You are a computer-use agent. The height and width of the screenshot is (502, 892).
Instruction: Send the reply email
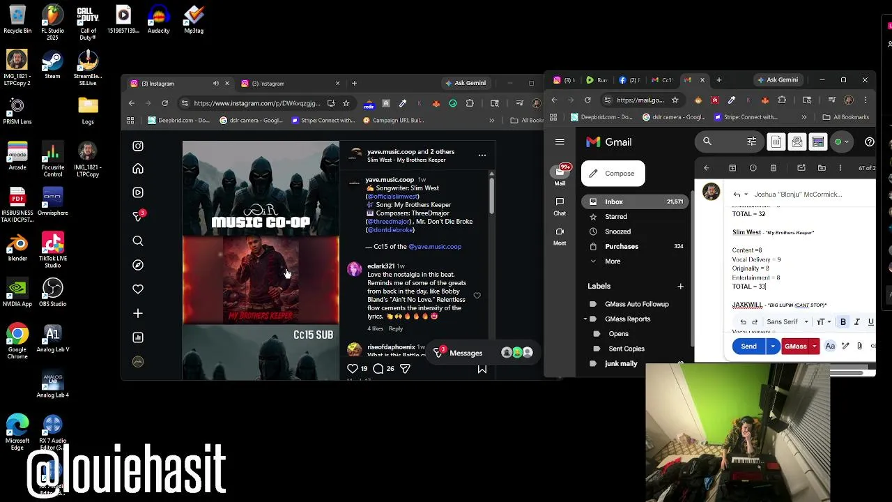(x=749, y=347)
